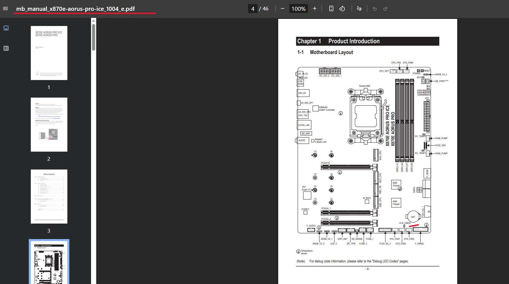Click the BAT battery label
The image size is (509, 284).
413,217
